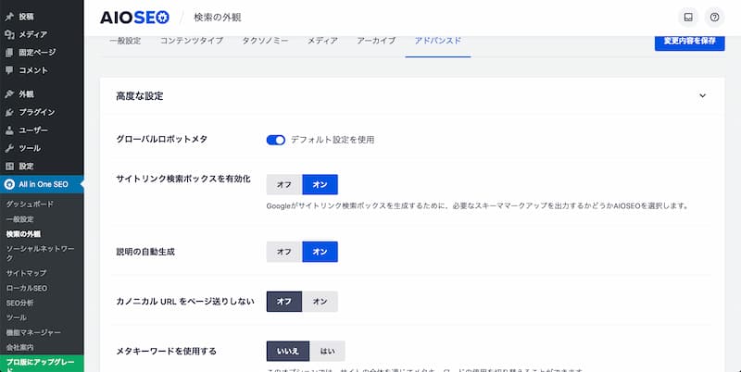Viewport: 741px width, 372px height.
Task: Click the 高度な設定 heading text
Action: pos(140,96)
